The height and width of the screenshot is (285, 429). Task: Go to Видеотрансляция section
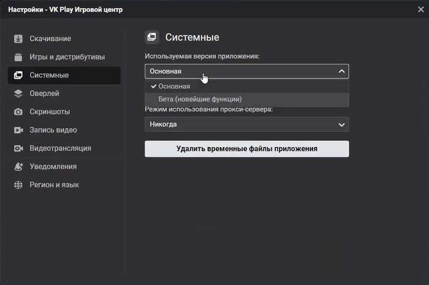click(64, 148)
